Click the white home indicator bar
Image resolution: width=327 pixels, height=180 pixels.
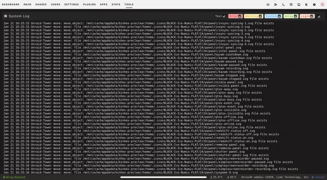click(163, 177)
